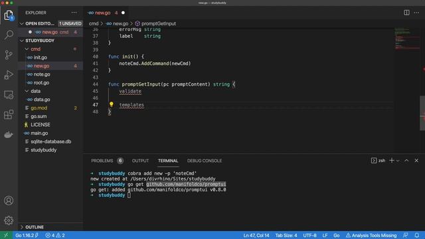The width and height of the screenshot is (425, 239).
Task: Open the Manage settings gear
Action: (9, 220)
